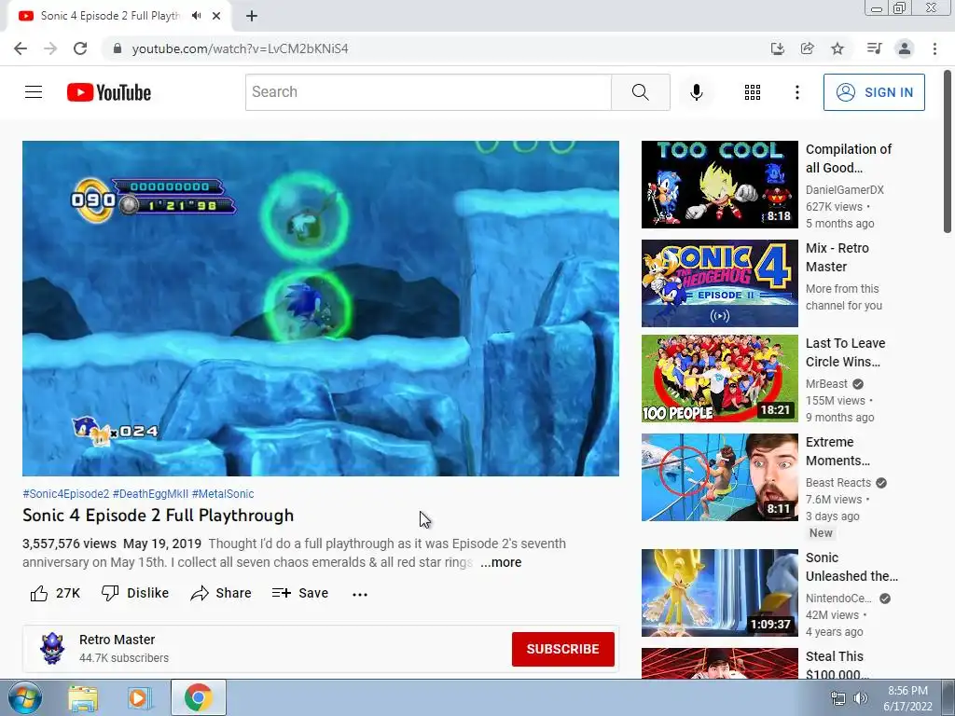
Task: Open the Windows Start button
Action: tap(25, 697)
